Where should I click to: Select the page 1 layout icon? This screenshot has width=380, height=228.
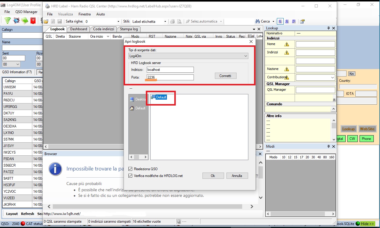click(x=280, y=21)
